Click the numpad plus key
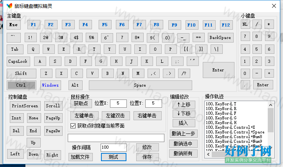The image size is (283, 167). pos(269,73)
